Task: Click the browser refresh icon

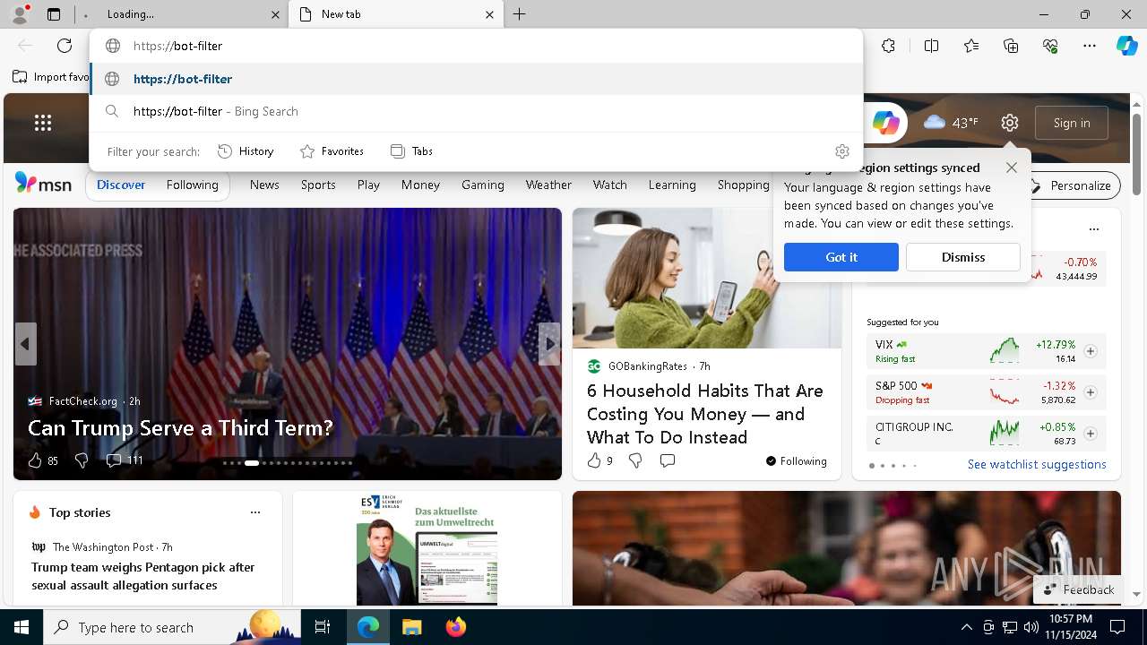Action: [x=65, y=46]
